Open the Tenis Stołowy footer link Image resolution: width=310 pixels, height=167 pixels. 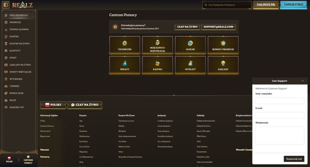pos(202,147)
